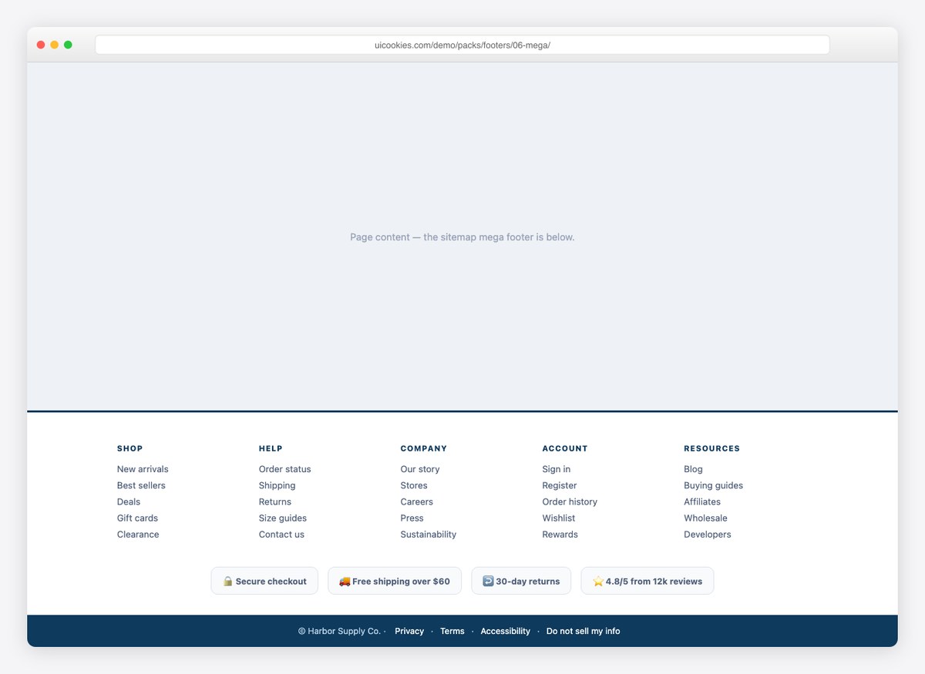This screenshot has width=925, height=674.
Task: Go to Returns under Help
Action: point(275,501)
